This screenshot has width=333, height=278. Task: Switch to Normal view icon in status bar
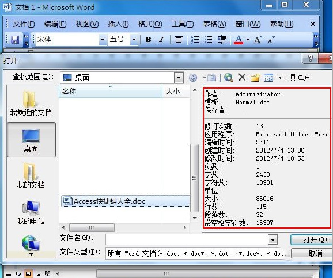9,273
